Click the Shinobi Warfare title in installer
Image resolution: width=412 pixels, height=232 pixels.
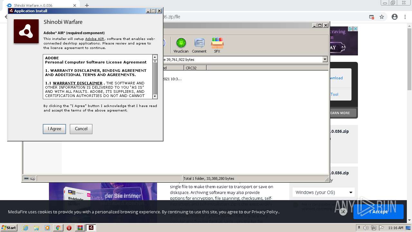(x=63, y=22)
